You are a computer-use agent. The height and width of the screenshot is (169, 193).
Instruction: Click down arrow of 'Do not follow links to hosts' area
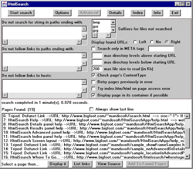pyautogui.click(x=84, y=90)
